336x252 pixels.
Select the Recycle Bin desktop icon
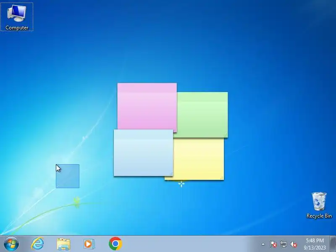click(319, 205)
